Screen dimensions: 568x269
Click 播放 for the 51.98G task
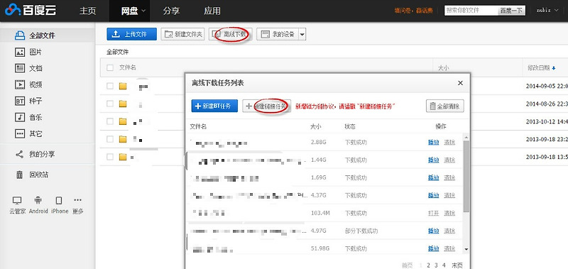coord(433,248)
